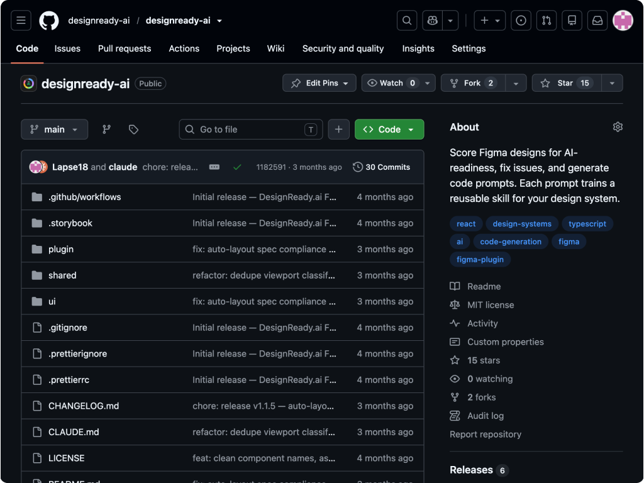
Task: Open the CHANGELOG.md file
Action: [84, 406]
